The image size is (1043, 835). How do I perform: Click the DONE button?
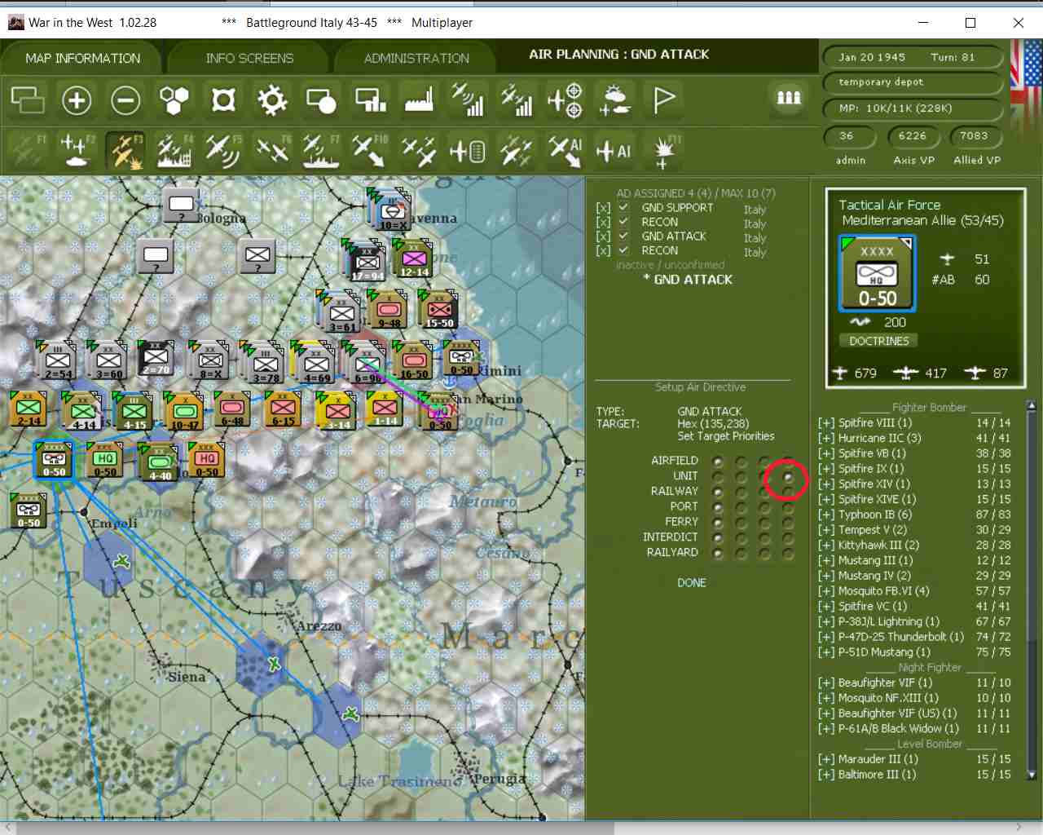(692, 583)
